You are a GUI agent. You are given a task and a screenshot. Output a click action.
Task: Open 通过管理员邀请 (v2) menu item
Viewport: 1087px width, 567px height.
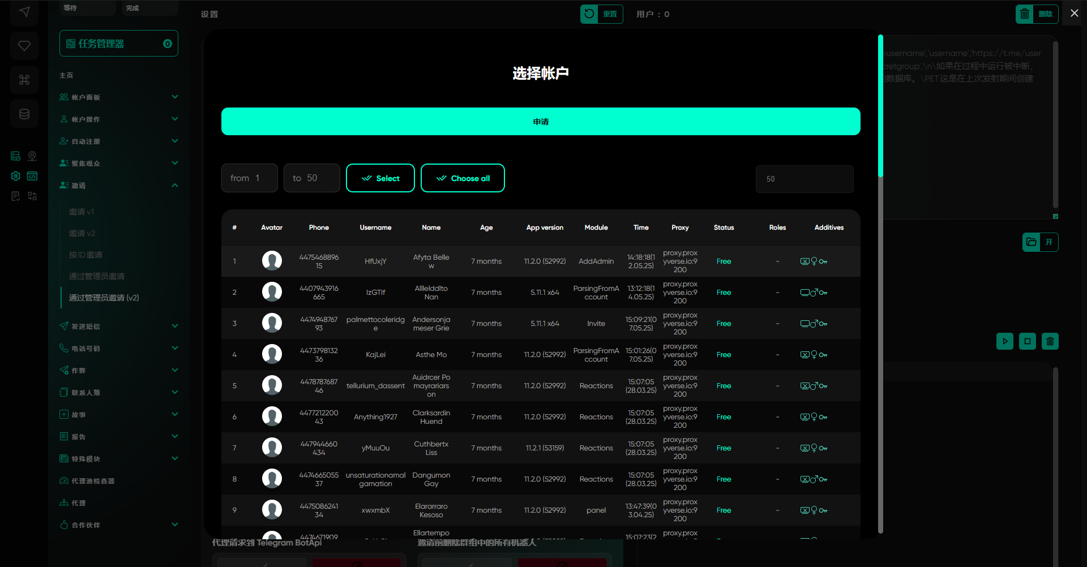coord(104,298)
